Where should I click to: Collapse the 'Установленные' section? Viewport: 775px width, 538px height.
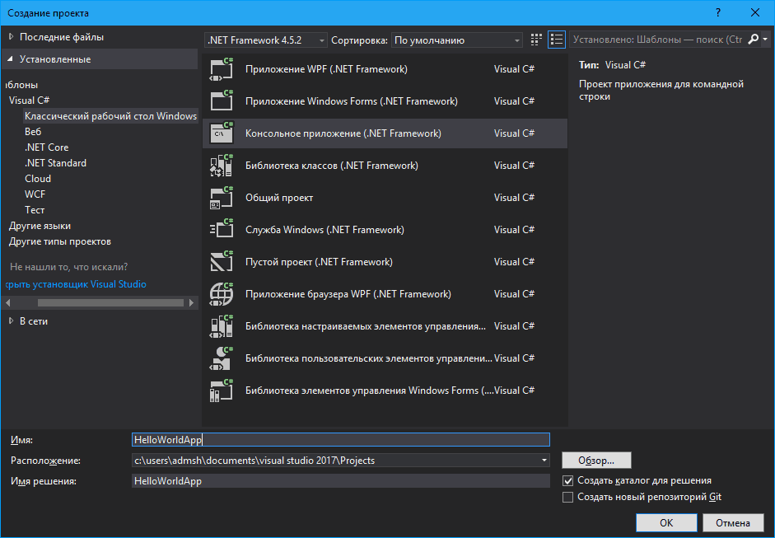(x=11, y=59)
